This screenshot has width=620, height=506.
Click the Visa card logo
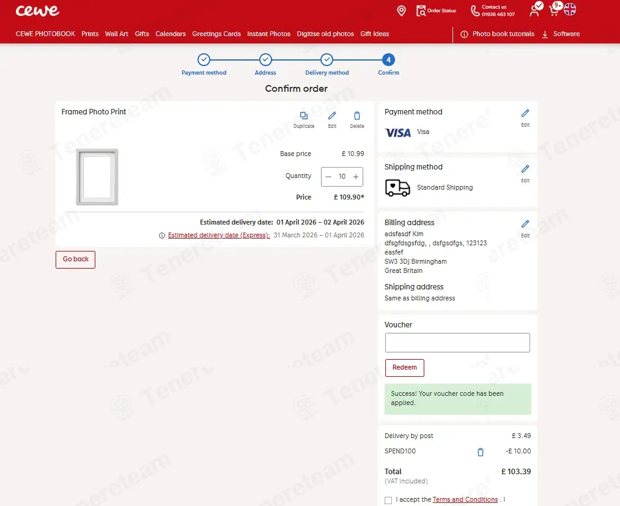click(398, 133)
